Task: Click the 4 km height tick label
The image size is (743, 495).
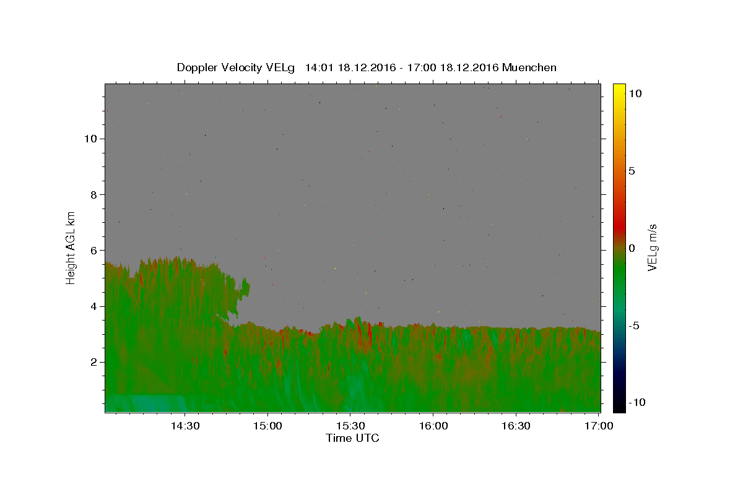Action: coord(93,306)
